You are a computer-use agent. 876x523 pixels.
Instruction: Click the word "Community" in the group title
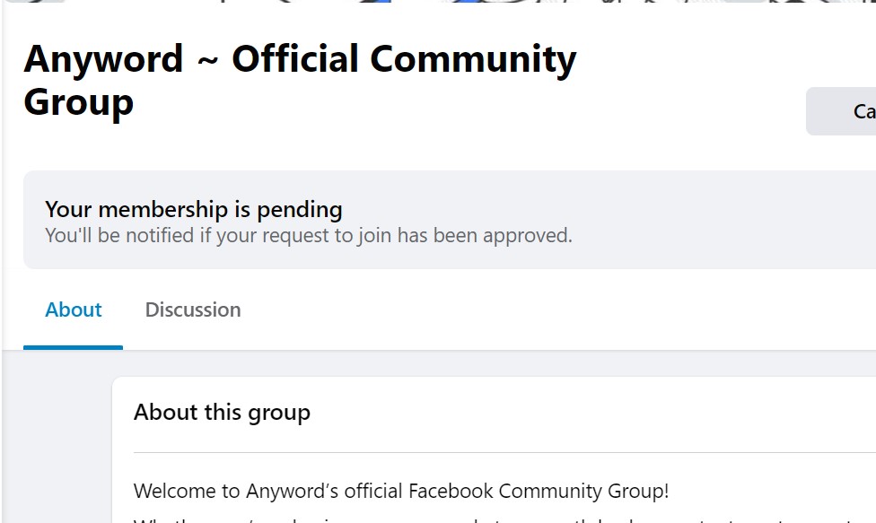click(x=473, y=60)
